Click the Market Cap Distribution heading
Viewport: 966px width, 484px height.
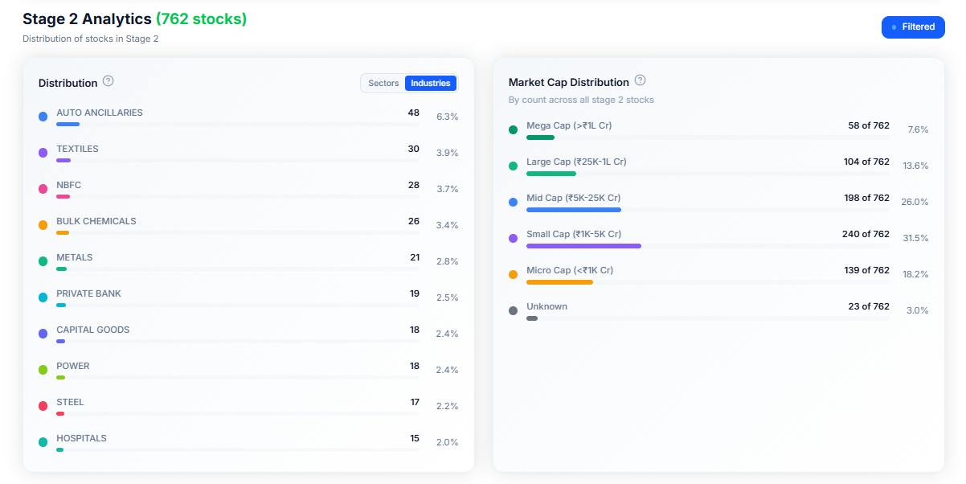(x=569, y=82)
